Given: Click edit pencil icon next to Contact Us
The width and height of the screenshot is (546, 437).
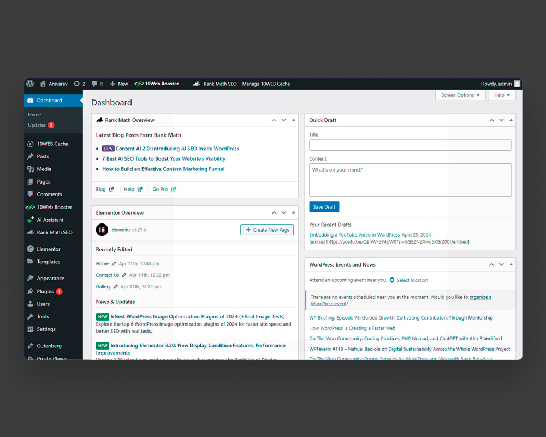Looking at the screenshot, I should point(124,275).
